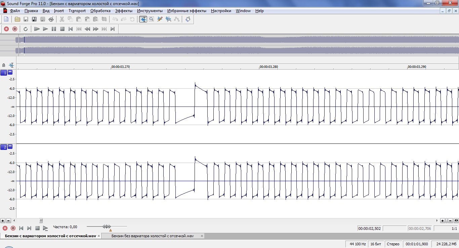The width and height of the screenshot is (459, 248).
Task: Collapse channel 1 with the minus button
Action: (10, 72)
